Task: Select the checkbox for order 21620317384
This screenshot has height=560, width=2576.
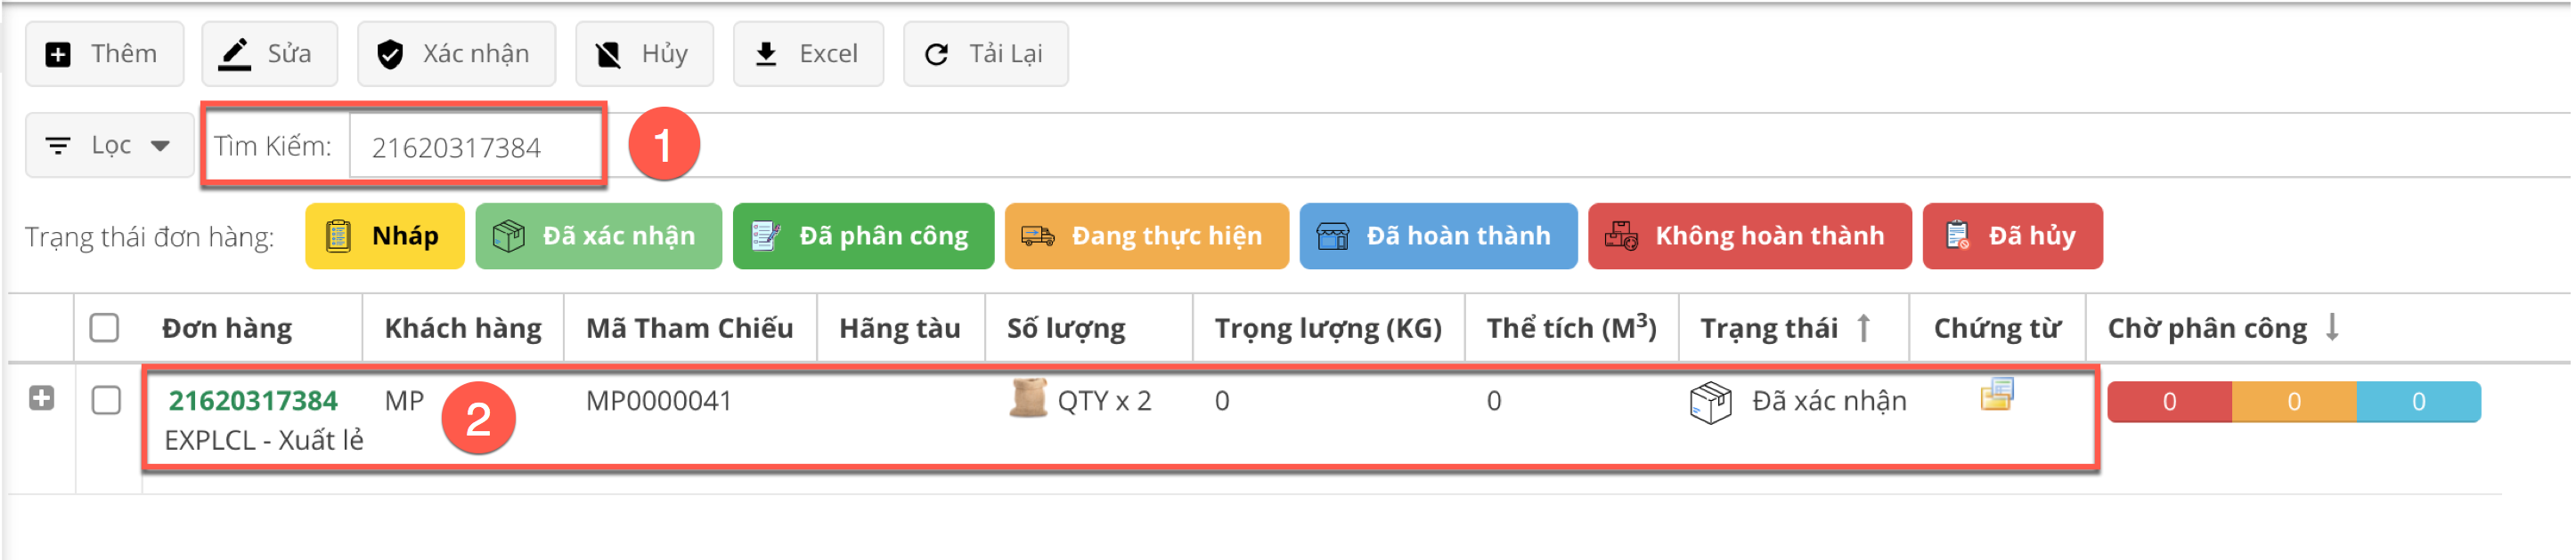Action: coord(106,400)
